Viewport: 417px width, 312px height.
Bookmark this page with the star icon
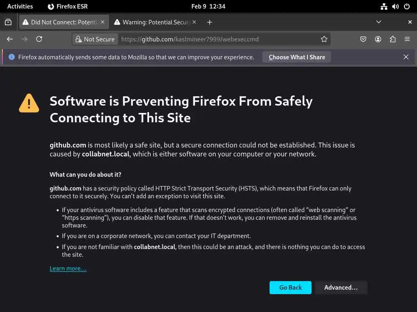point(324,39)
